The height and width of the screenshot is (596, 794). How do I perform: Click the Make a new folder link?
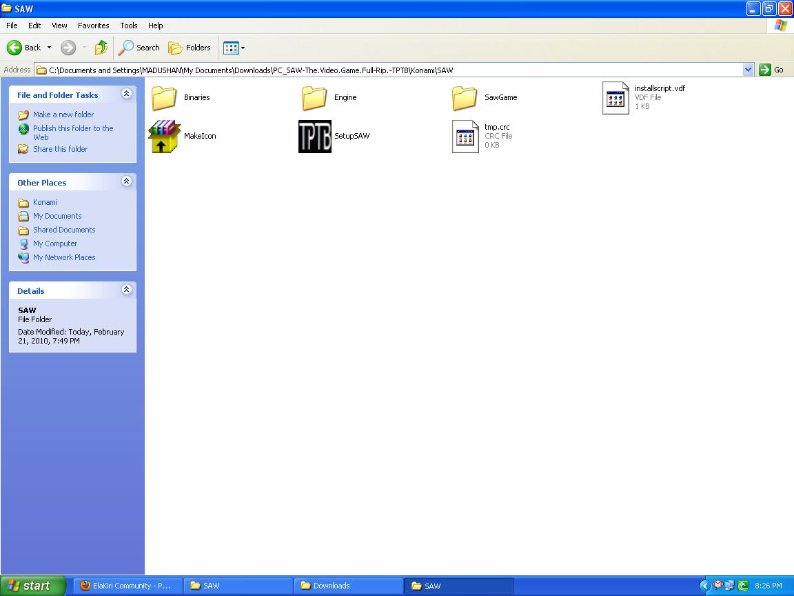63,115
